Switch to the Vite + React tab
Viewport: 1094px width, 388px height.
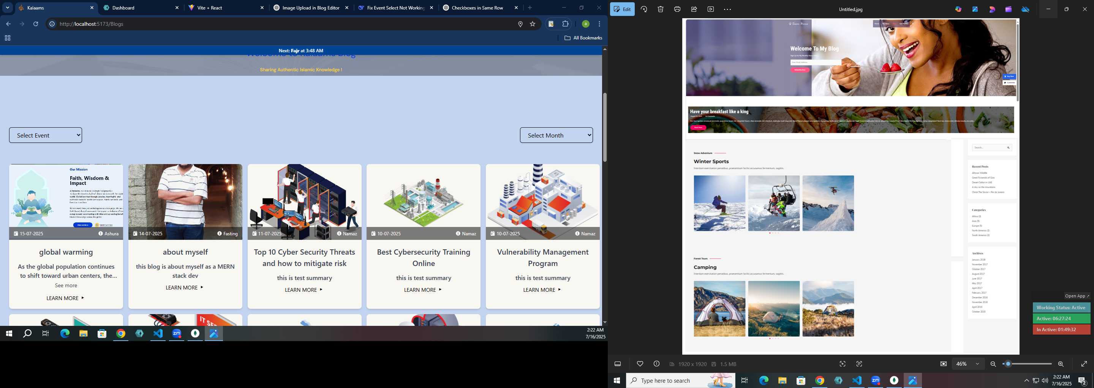point(227,8)
